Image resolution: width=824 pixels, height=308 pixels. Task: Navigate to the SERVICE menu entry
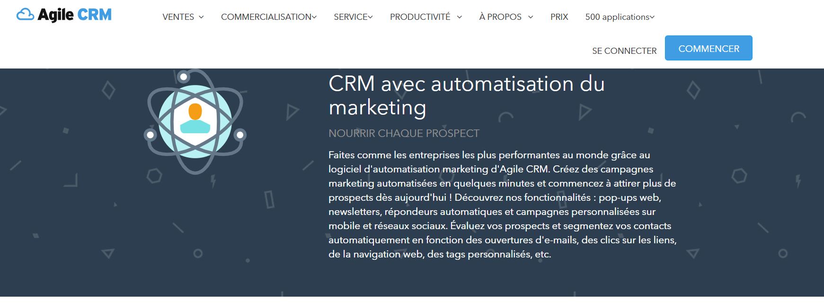click(350, 16)
